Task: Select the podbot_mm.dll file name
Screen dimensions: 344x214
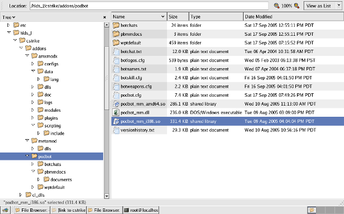Action: coord(135,112)
